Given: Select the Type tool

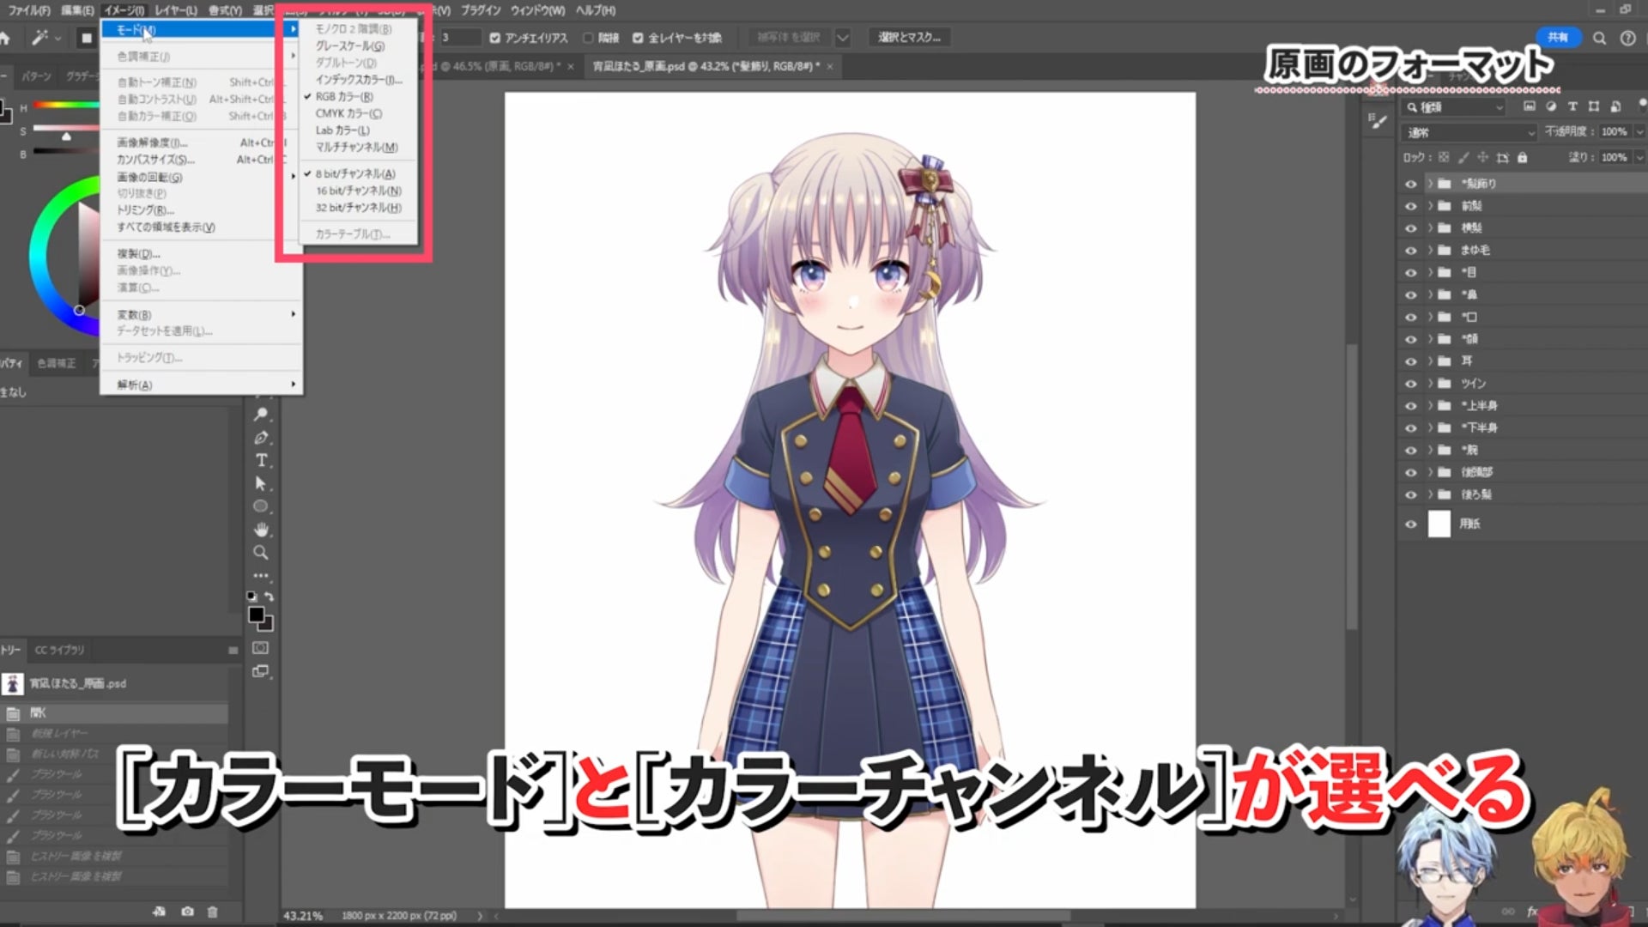Looking at the screenshot, I should 261,461.
